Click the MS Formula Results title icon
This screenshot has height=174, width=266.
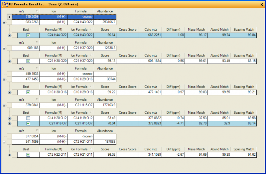(x=6, y=4)
